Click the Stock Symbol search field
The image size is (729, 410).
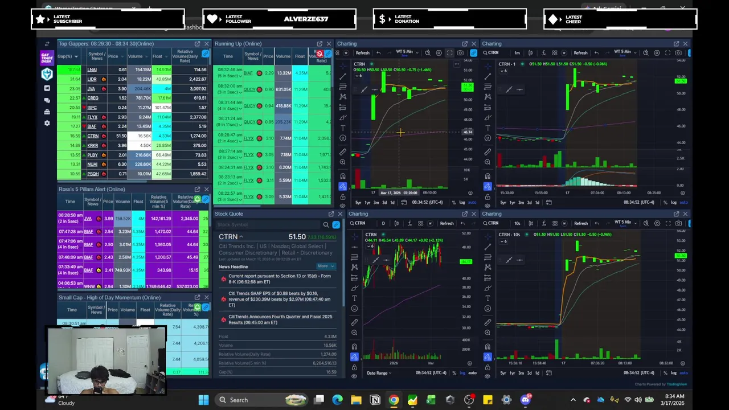[x=268, y=225]
